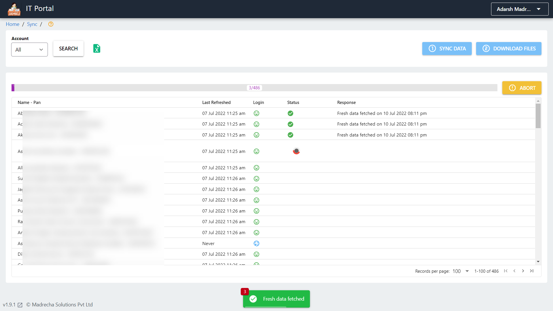Export the list with the Excel icon
This screenshot has width=553, height=311.
tap(97, 48)
